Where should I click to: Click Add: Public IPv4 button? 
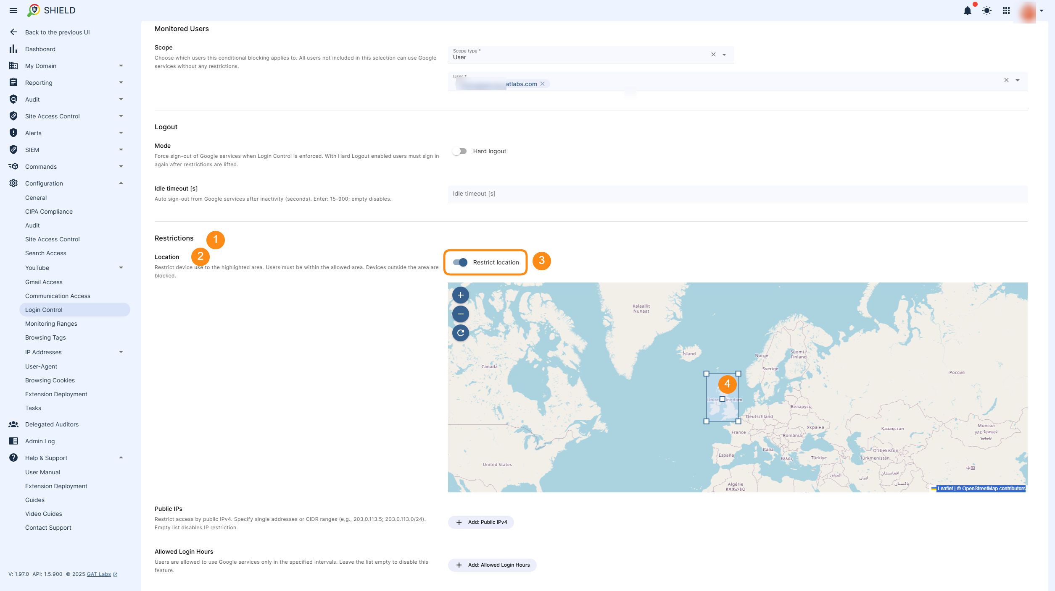tap(481, 522)
